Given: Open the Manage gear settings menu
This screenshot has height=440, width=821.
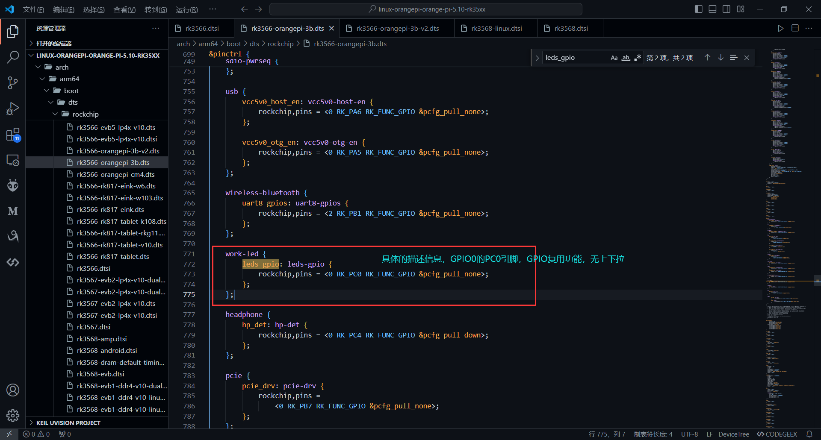Looking at the screenshot, I should click(x=13, y=415).
